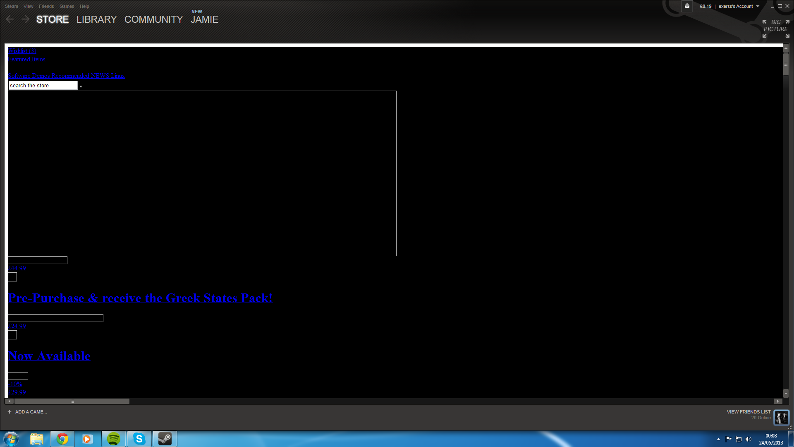
Task: Show hidden system tray icons
Action: coord(718,439)
